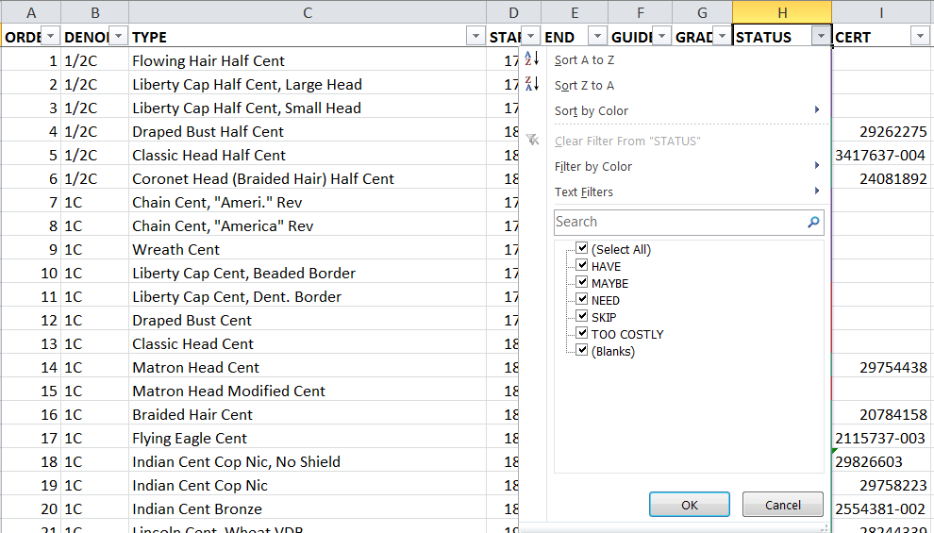Click the Cancel button
Screen dimensions: 934x533
783,505
